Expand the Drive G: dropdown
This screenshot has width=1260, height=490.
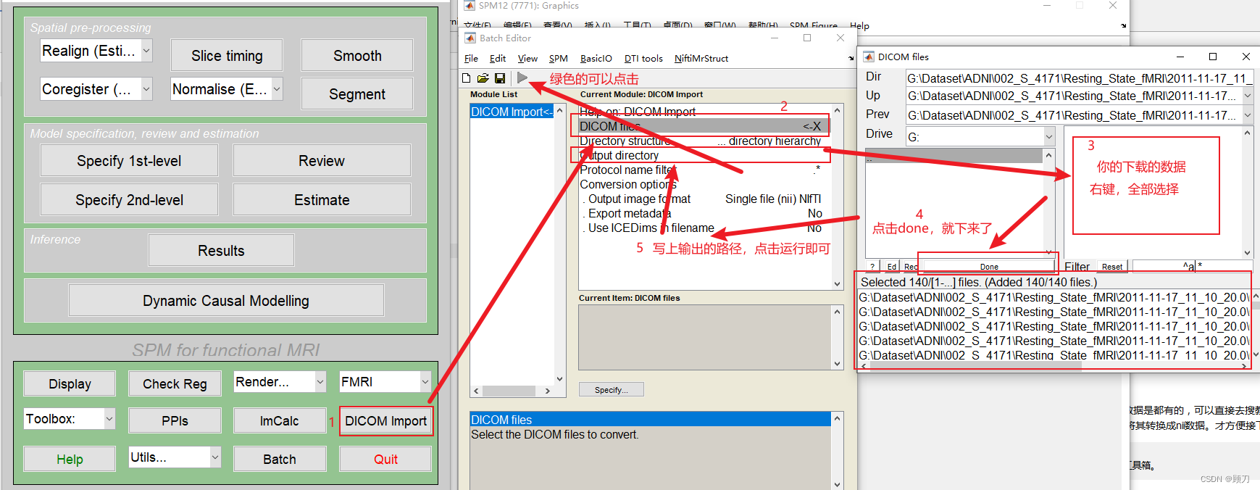pos(1048,136)
